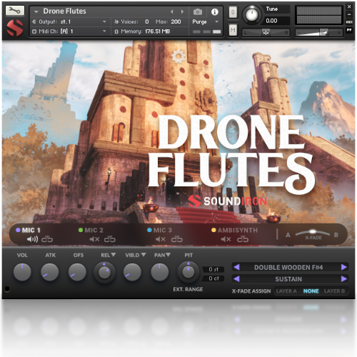Toggle the Mute M button
357x357 pixels.
233,30
